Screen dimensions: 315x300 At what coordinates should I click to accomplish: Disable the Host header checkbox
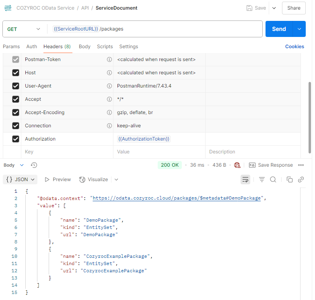tap(16, 73)
